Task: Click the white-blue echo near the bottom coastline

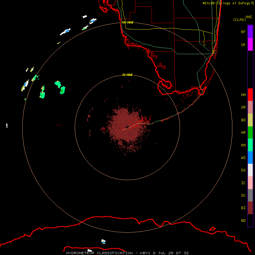Action: pyautogui.click(x=103, y=242)
